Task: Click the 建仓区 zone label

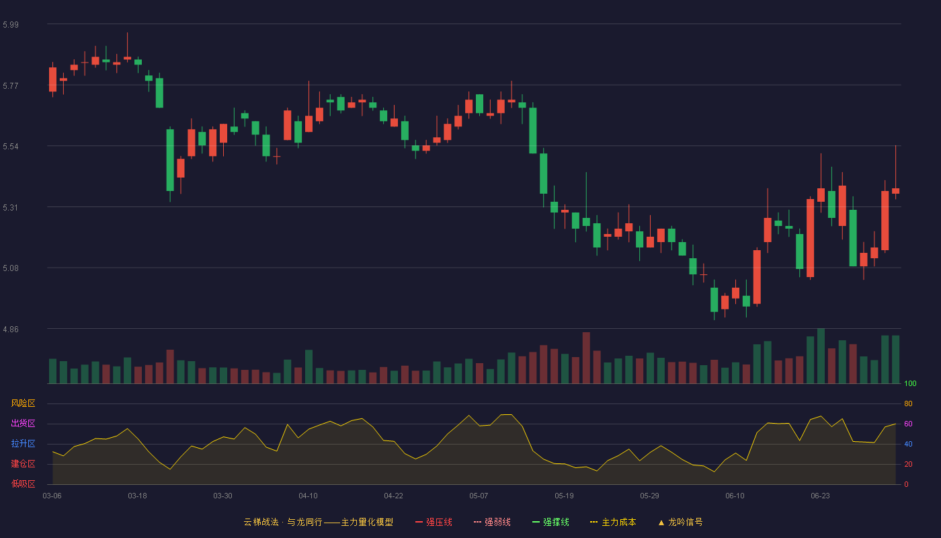Action: [x=23, y=464]
